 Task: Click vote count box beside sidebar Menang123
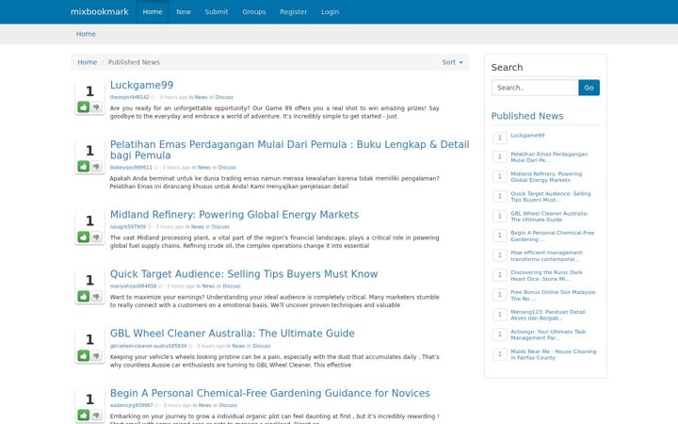(x=500, y=315)
